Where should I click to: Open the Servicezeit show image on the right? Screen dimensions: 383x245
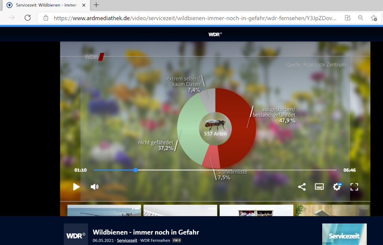344,234
